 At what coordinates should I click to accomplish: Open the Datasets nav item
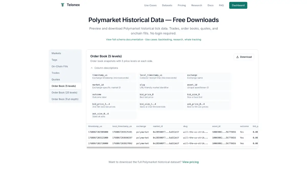coord(167,5)
